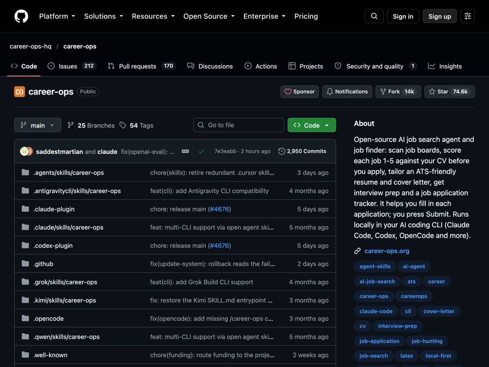
Task: Open the Resources dropdown menu
Action: pos(153,16)
